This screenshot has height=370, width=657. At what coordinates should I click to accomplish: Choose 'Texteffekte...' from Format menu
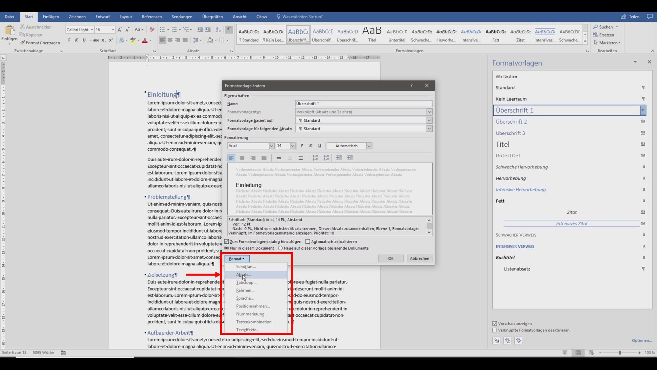click(256, 330)
